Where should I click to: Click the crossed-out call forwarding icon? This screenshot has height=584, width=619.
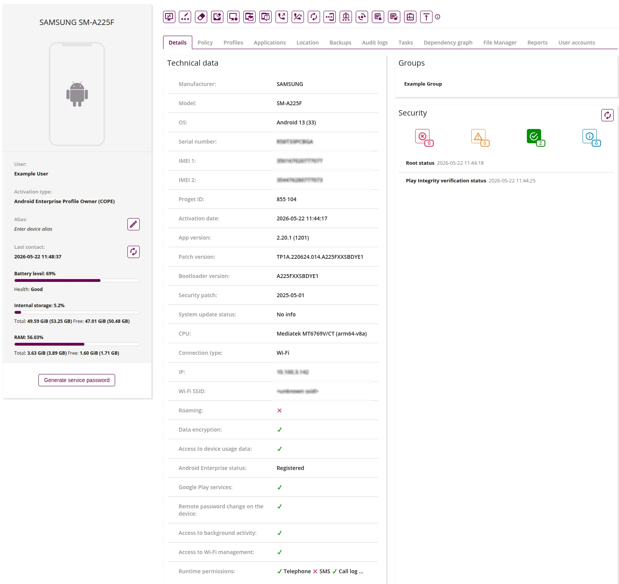[x=298, y=17]
